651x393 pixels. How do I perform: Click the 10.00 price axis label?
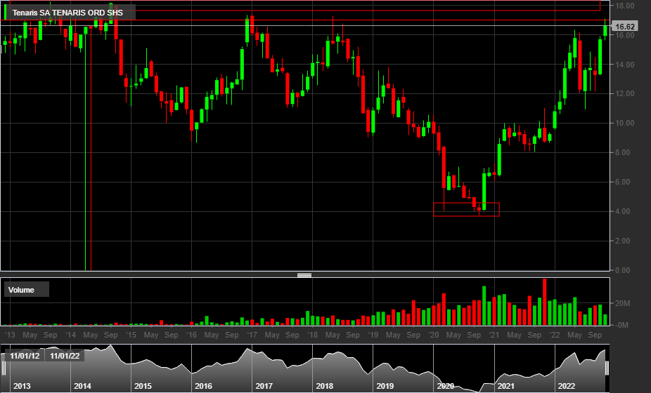[x=625, y=123]
